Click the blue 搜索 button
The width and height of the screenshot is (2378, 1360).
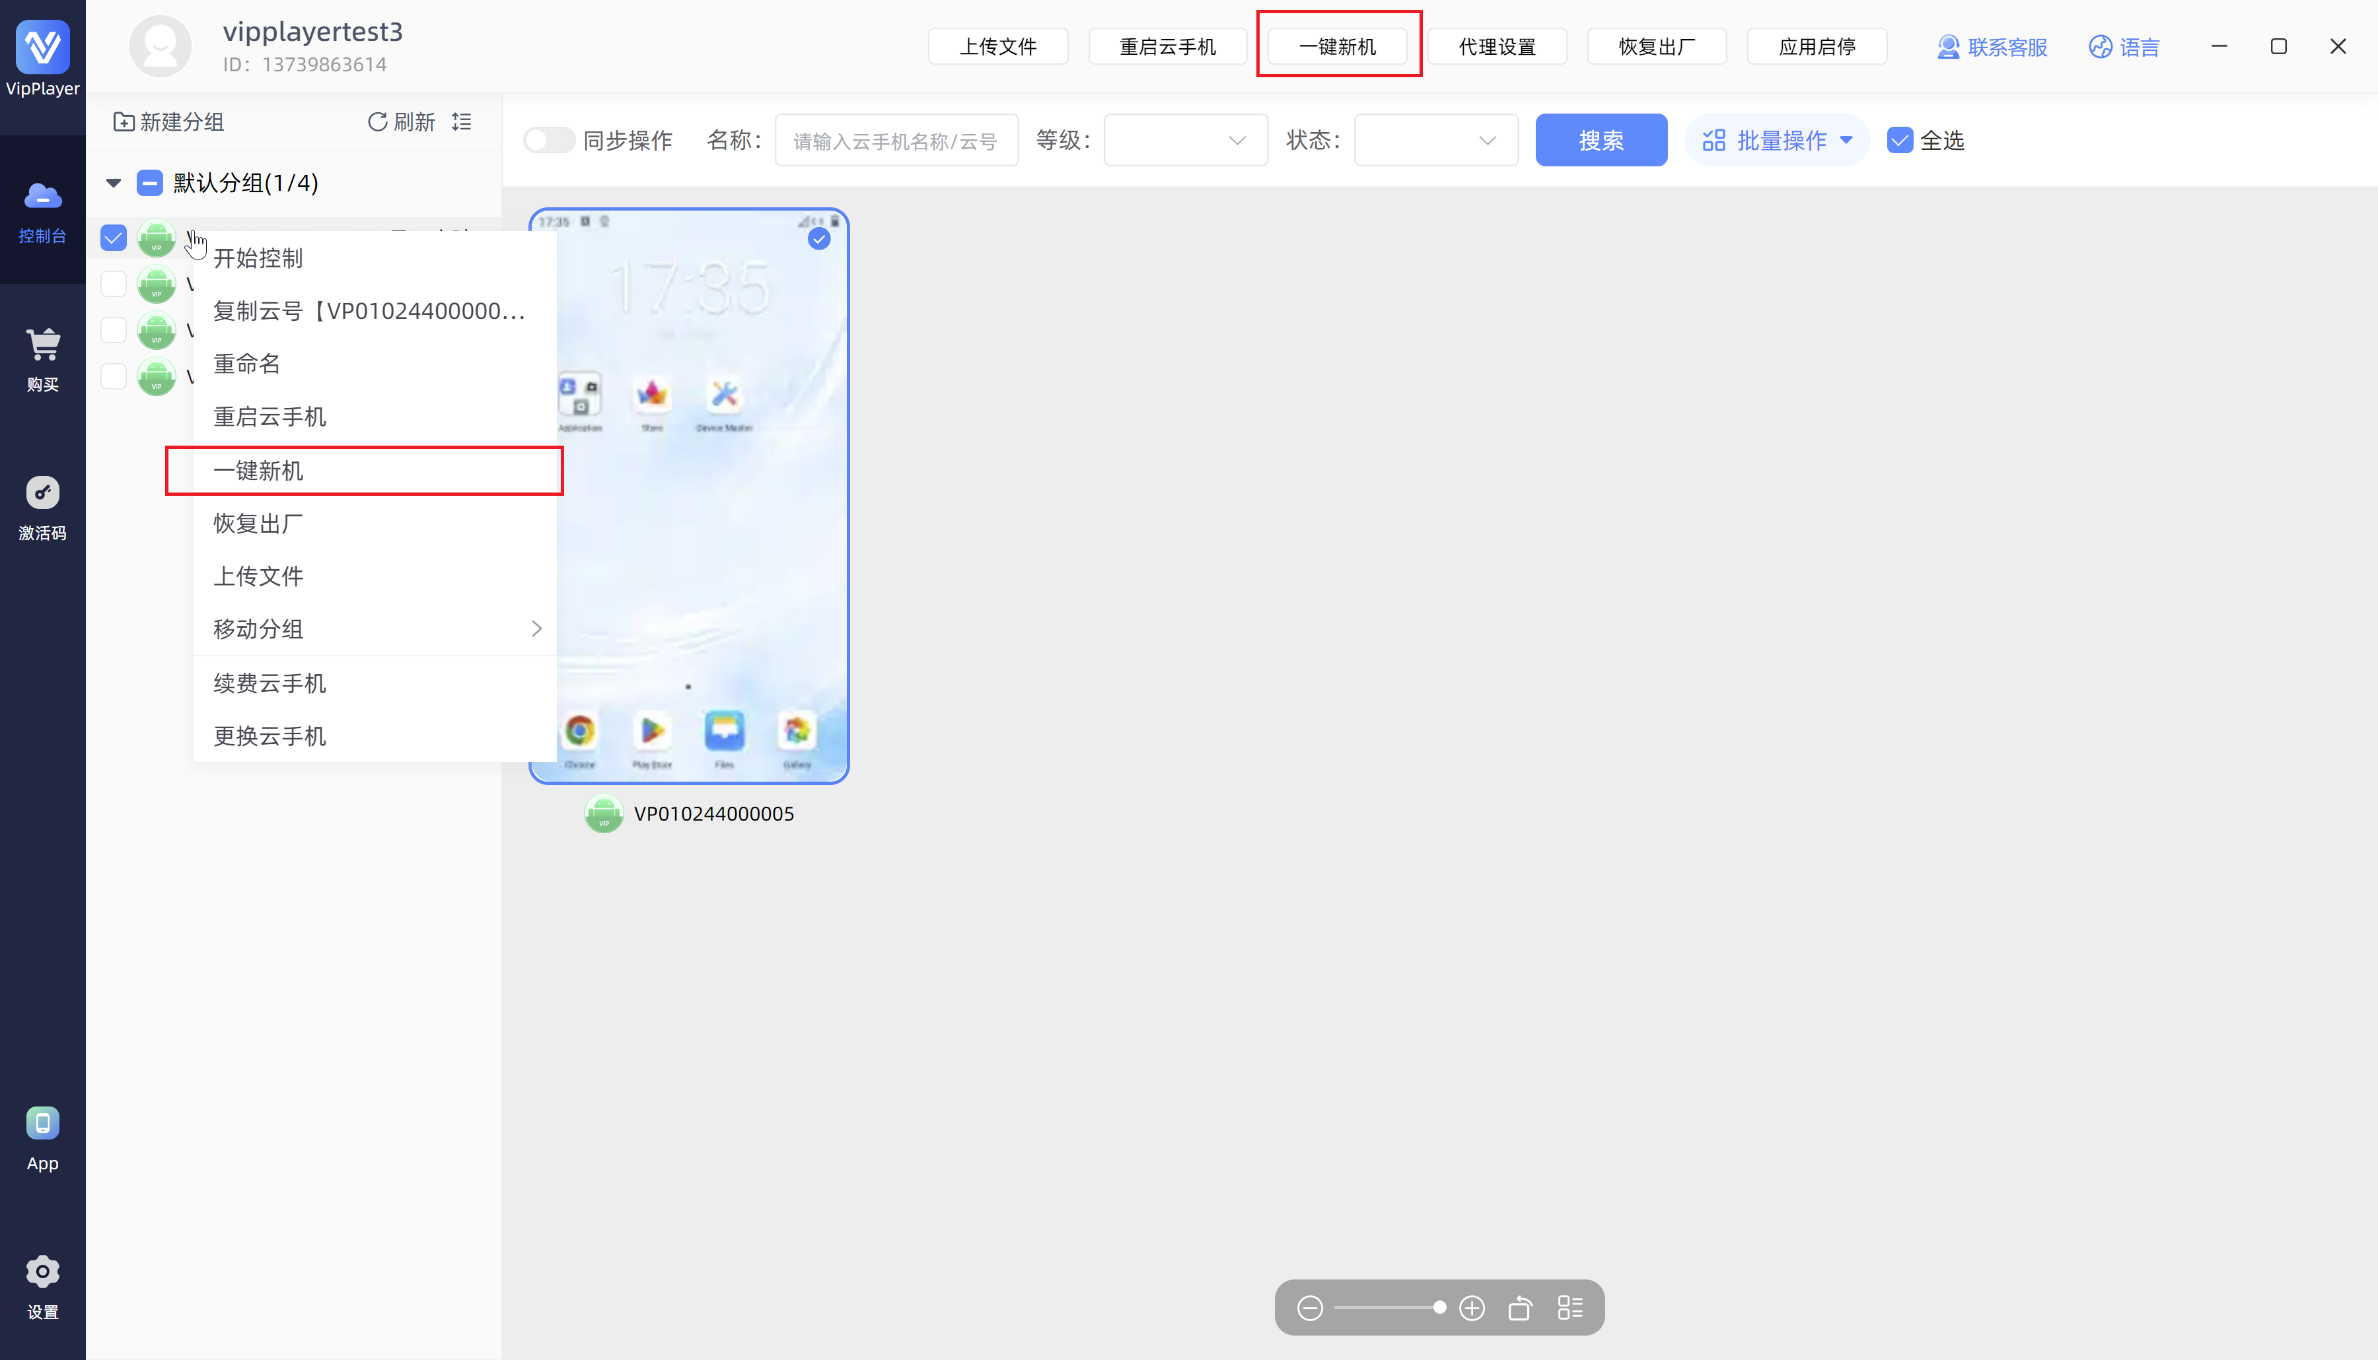pos(1601,140)
